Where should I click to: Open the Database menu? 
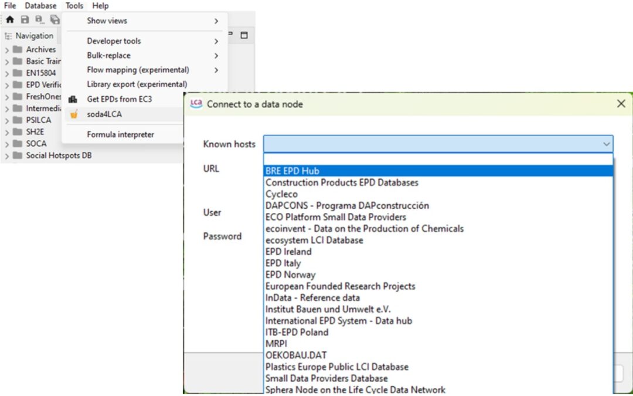coord(40,6)
